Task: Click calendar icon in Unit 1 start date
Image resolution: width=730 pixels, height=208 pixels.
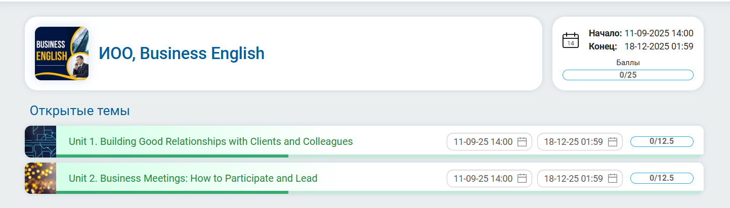Action: (522, 142)
